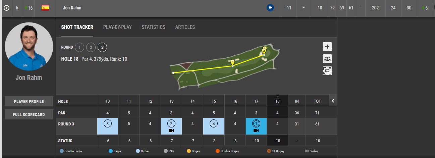This screenshot has width=435, height=158.
Task: Select round 2 circle
Action: 91,47
